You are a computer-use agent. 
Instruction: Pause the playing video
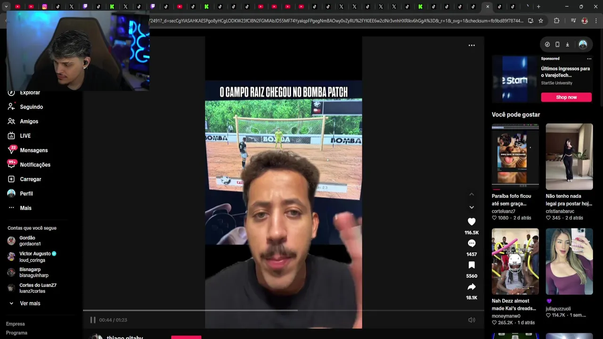coord(93,320)
